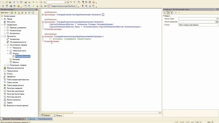Select Внешние источники данных in the tree
The image size is (219, 123).
pos(17,106)
